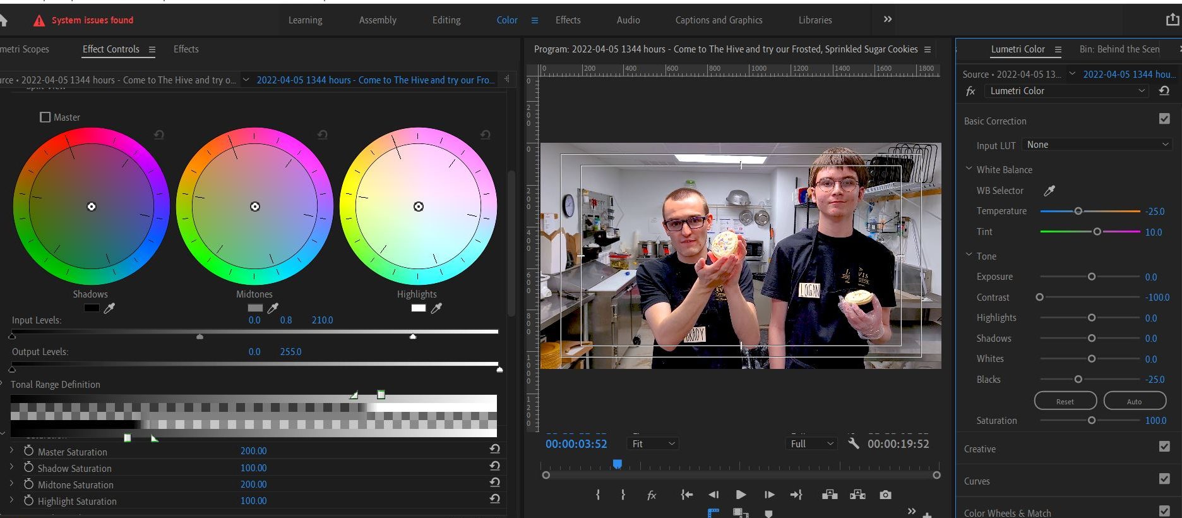
Task: Click the Mark In button
Action: [598, 495]
